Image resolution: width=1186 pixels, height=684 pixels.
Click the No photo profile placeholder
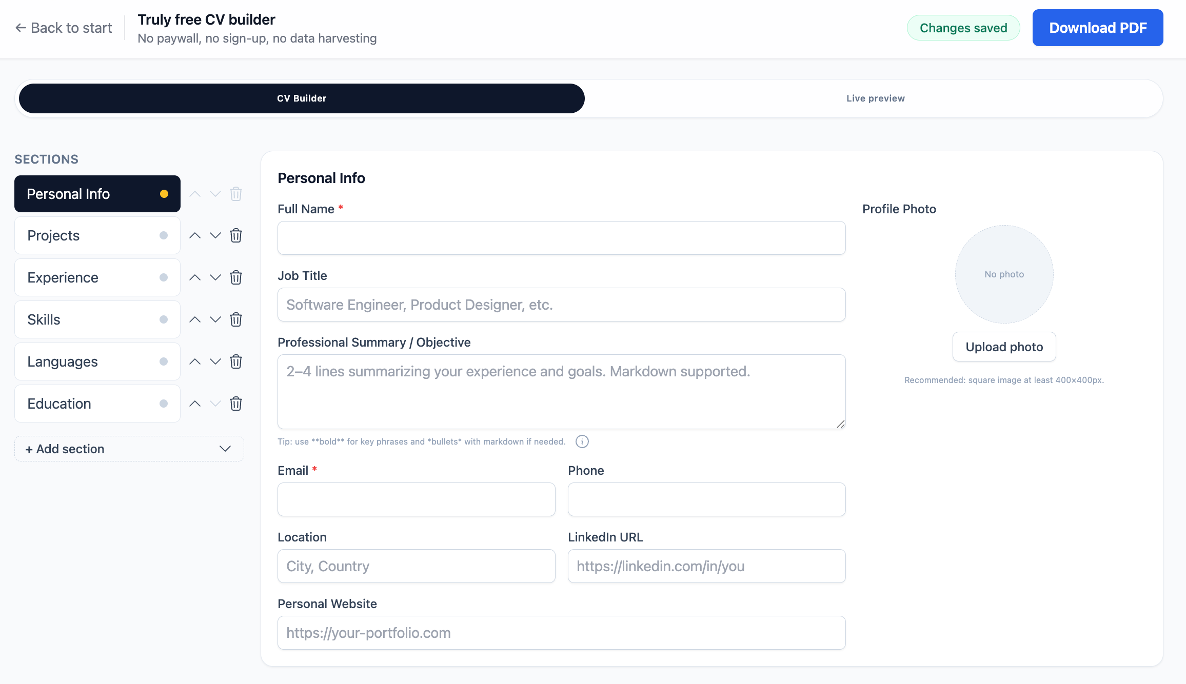click(x=1004, y=274)
